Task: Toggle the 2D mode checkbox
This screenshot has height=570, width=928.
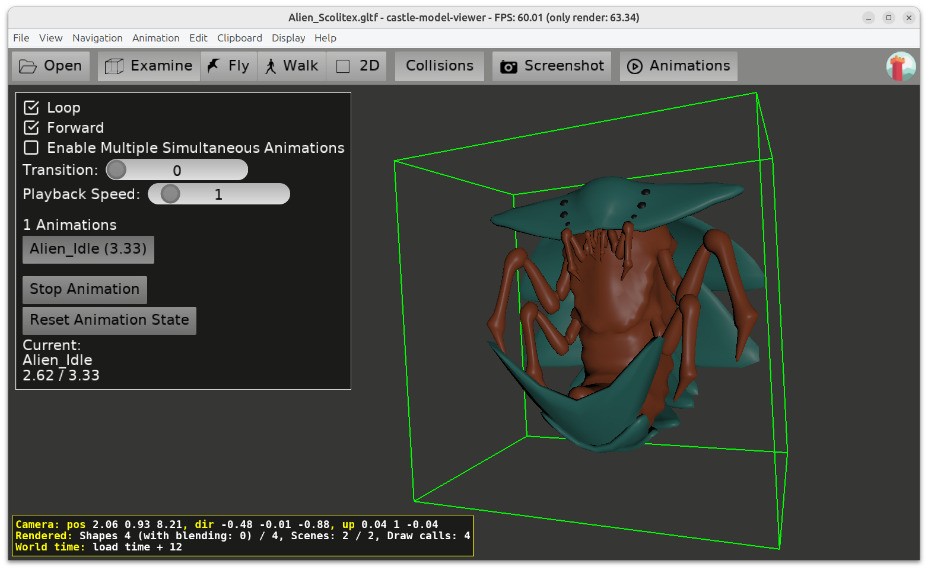Action: (343, 66)
